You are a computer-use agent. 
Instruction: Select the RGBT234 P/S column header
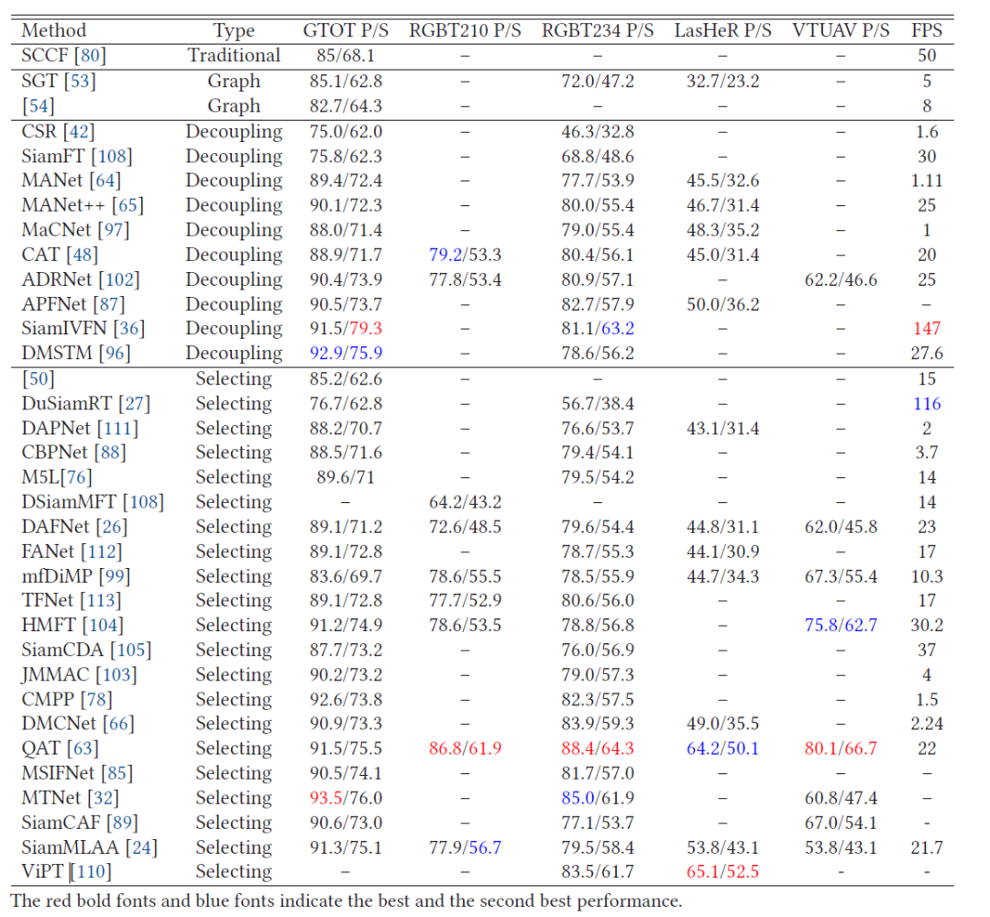click(x=598, y=30)
